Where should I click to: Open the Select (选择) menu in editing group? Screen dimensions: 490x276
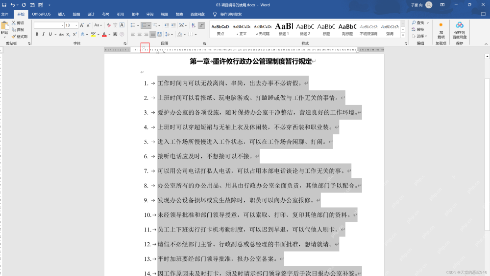[420, 36]
